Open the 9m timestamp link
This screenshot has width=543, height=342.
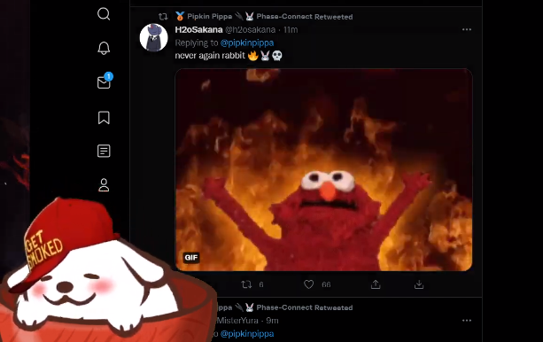[x=272, y=321]
